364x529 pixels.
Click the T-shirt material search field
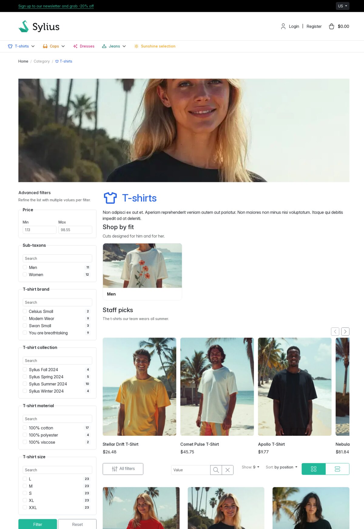click(57, 419)
